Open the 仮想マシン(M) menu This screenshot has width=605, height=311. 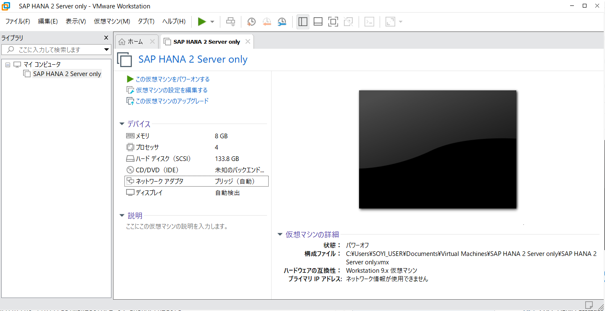click(112, 21)
